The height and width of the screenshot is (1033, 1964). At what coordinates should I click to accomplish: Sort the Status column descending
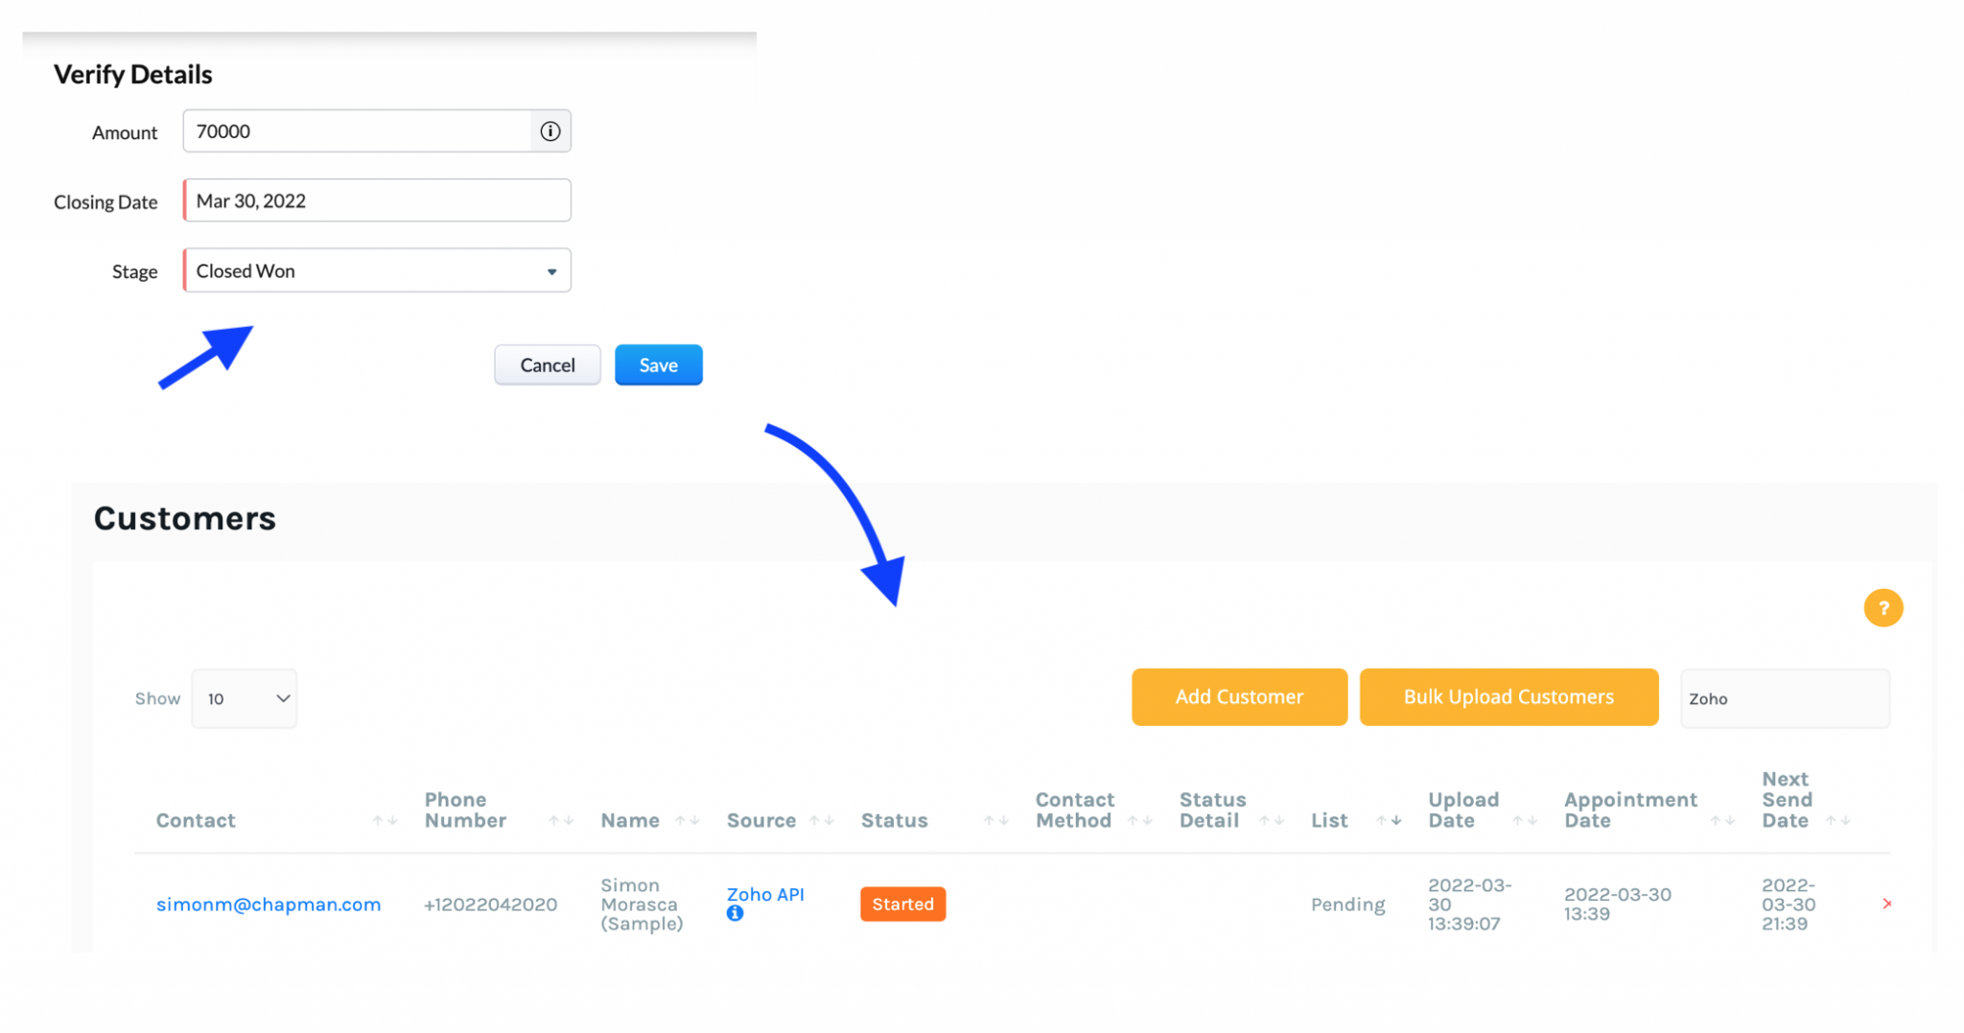(x=1002, y=821)
